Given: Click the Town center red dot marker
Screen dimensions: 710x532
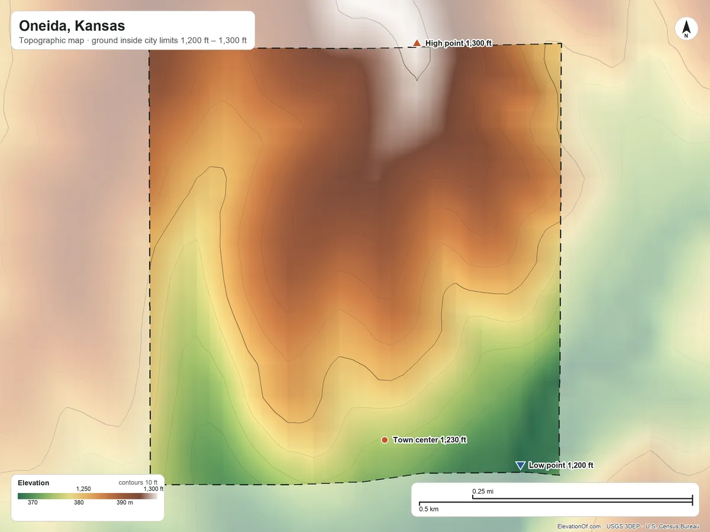Looking at the screenshot, I should click(x=385, y=440).
